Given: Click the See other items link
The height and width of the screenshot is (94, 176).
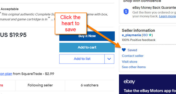Looking at the screenshot, I should (x=134, y=67).
